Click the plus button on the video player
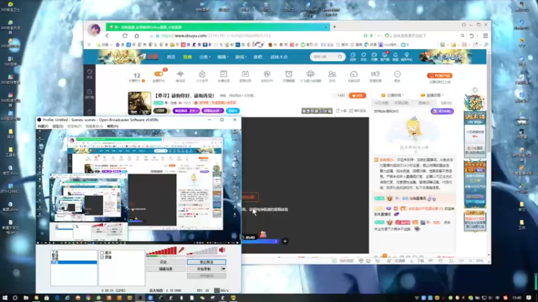 pyautogui.click(x=284, y=241)
